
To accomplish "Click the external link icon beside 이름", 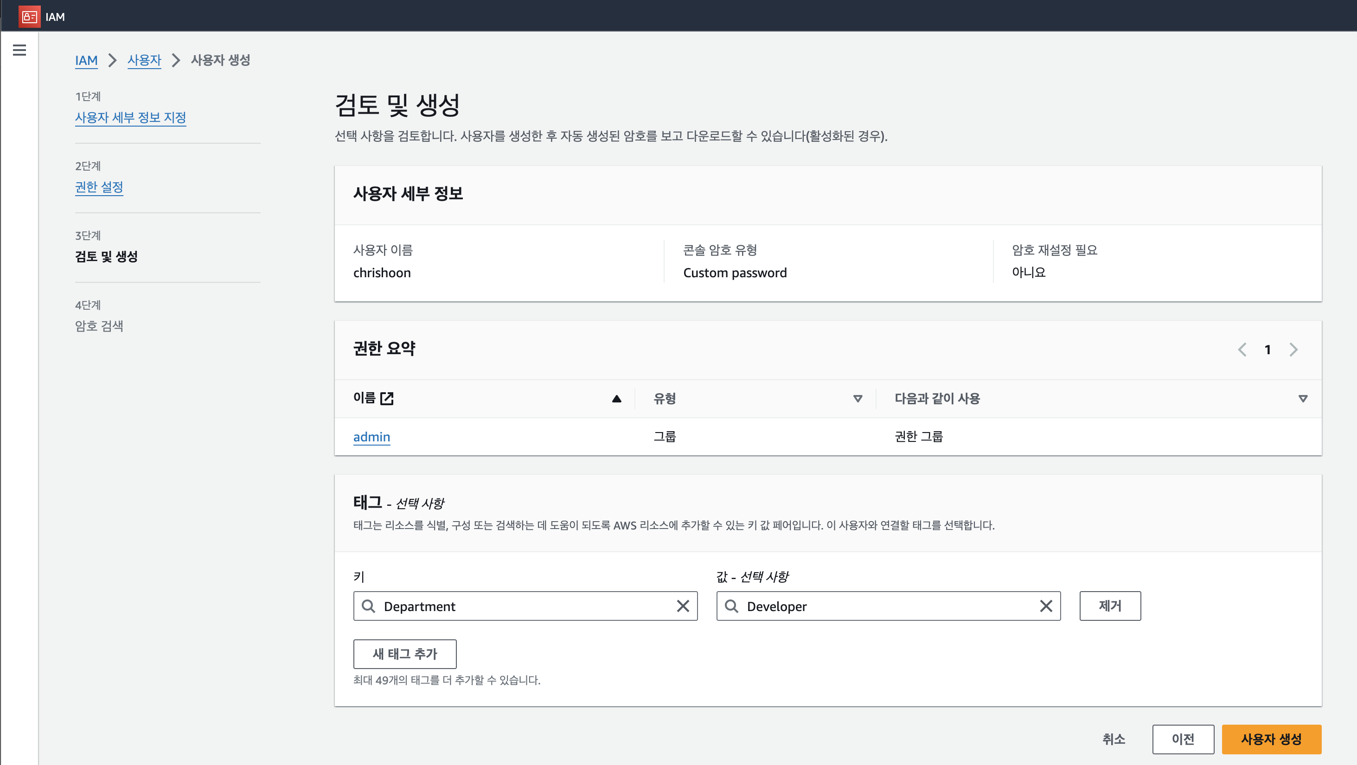I will 387,399.
